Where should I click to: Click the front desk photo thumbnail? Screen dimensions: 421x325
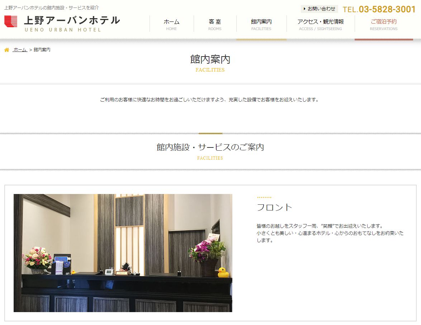(x=123, y=253)
